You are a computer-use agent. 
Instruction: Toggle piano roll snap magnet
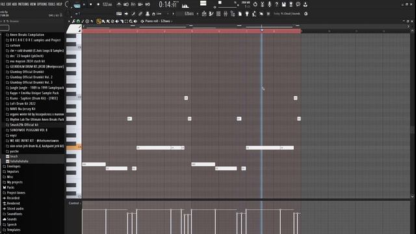click(78, 21)
